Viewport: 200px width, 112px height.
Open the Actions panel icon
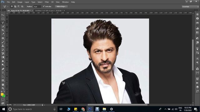point(197,83)
